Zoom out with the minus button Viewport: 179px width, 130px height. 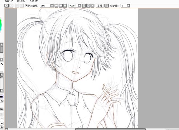click(56, 6)
